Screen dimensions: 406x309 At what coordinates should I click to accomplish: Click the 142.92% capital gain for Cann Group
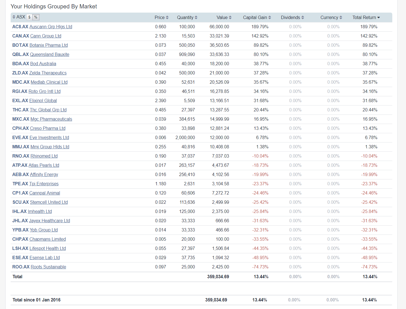(260, 36)
